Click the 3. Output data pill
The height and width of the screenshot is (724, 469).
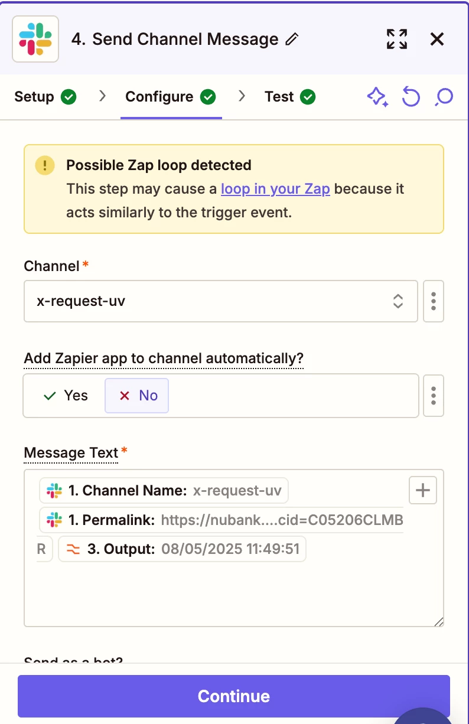tap(182, 549)
